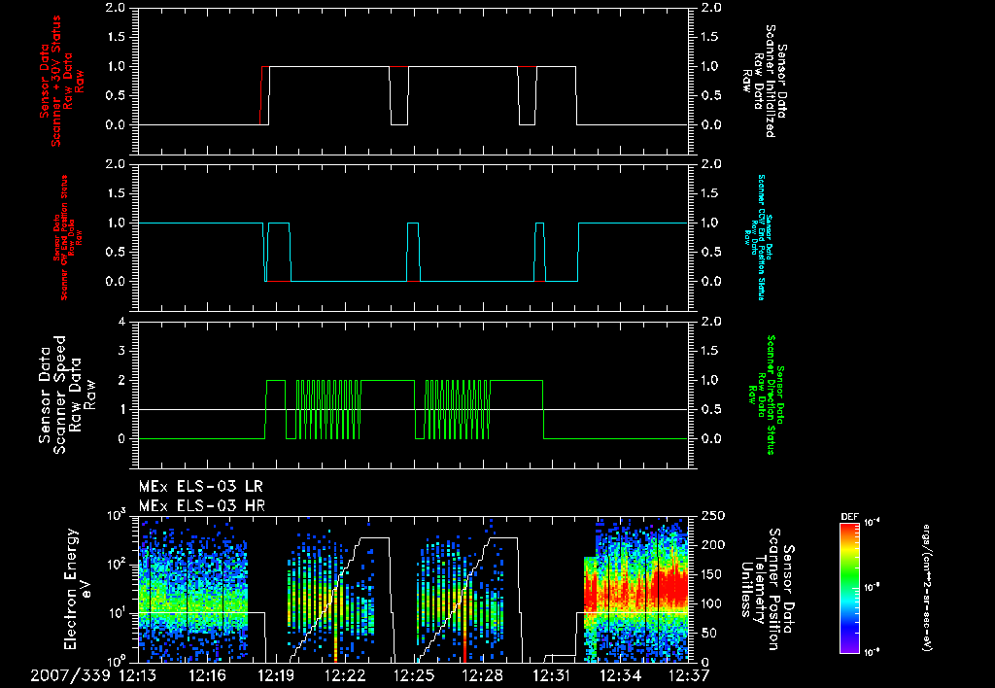Click the "12:28" time tick label

click(483, 675)
